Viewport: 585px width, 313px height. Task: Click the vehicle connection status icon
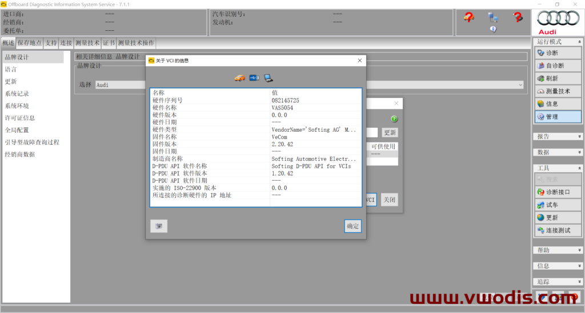click(239, 78)
